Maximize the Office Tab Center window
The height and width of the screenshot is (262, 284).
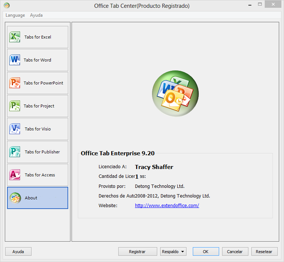pos(260,4)
